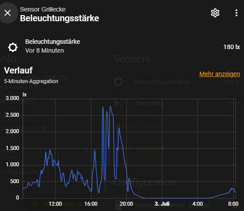The image size is (244, 211).
Task: Click the highest illuminance peak near 18:00
Action: (110, 107)
